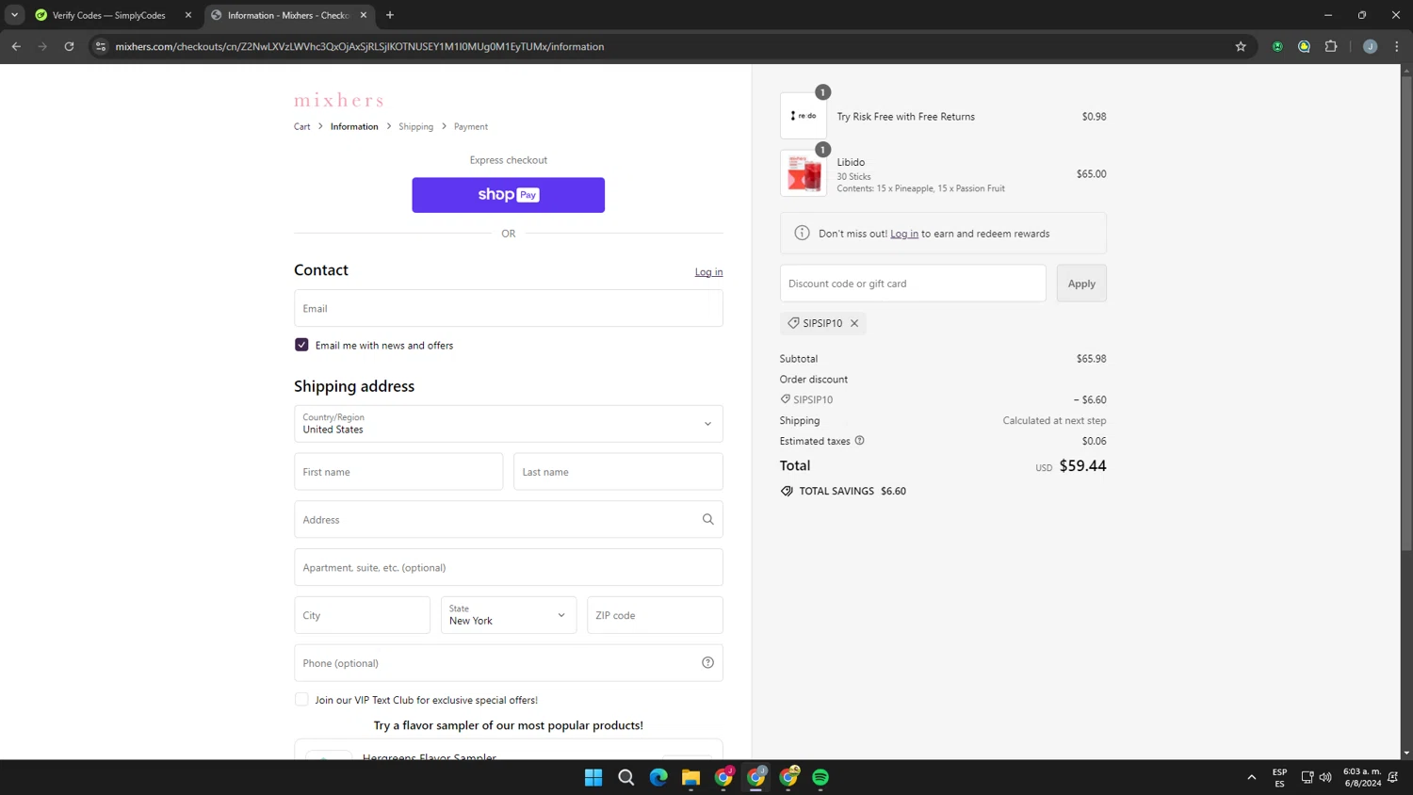
Task: Open Windows taskbar search
Action: click(x=625, y=777)
